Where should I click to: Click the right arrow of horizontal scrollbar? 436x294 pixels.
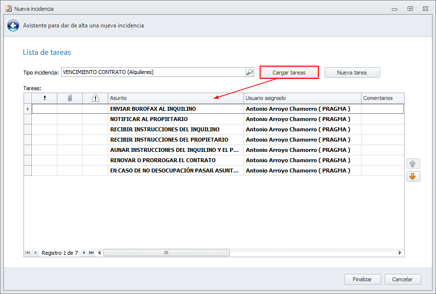[400, 252]
